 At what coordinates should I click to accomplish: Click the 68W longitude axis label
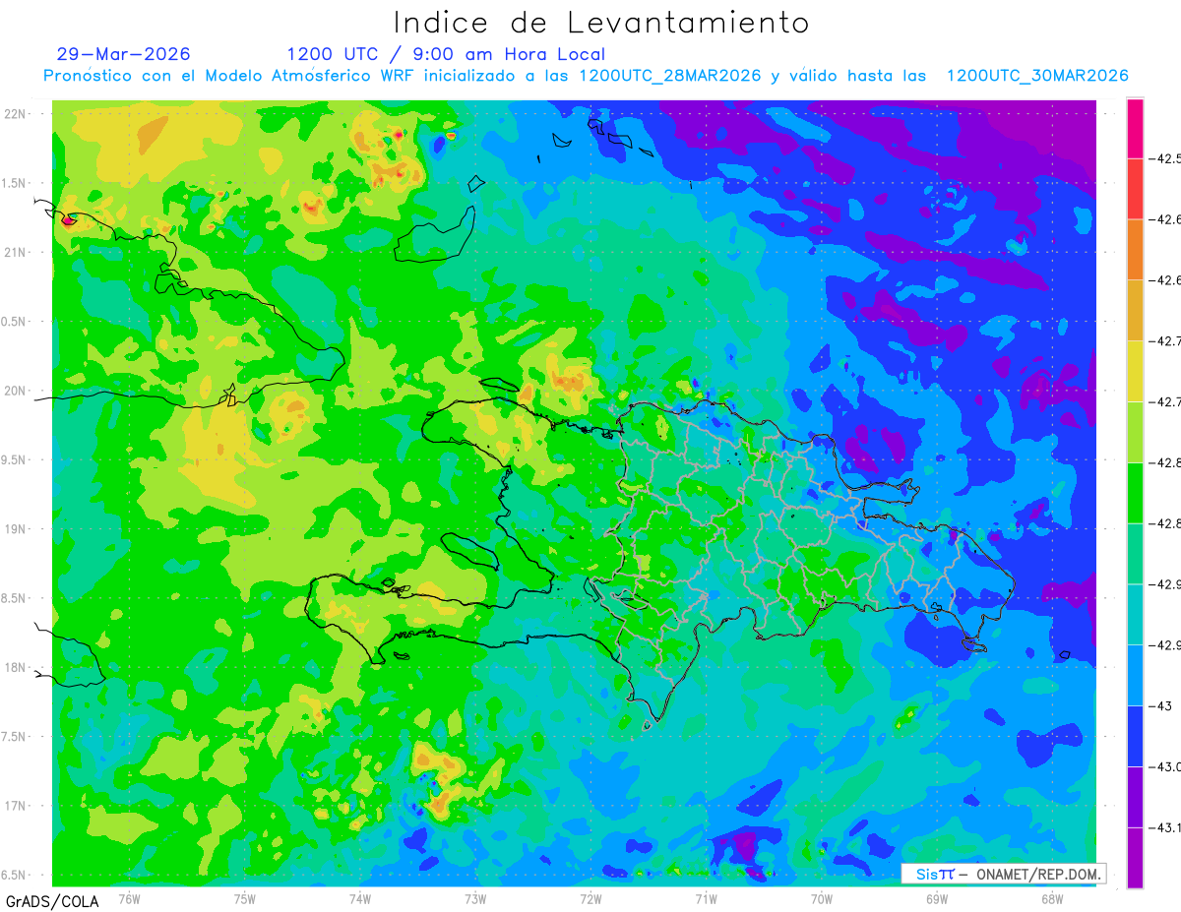pyautogui.click(x=1051, y=898)
